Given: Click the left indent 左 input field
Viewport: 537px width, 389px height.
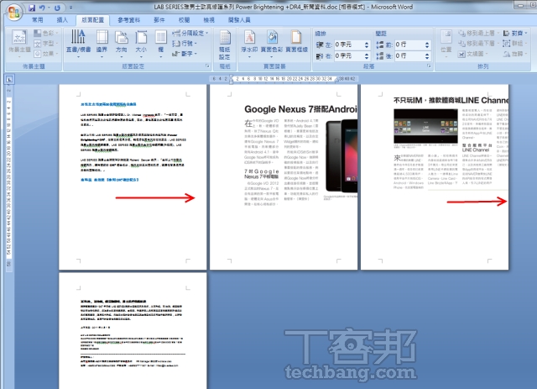Looking at the screenshot, I should point(350,44).
